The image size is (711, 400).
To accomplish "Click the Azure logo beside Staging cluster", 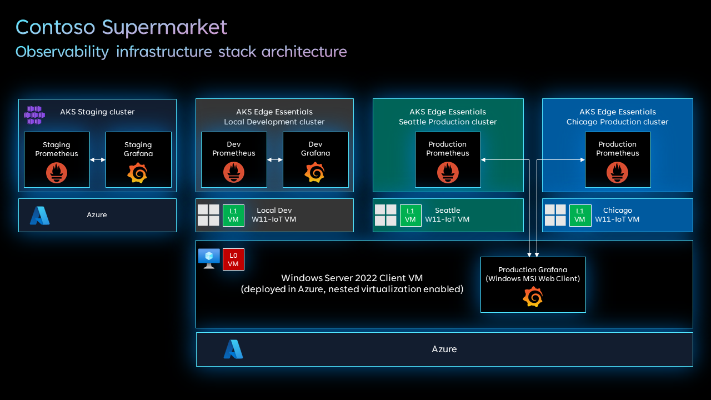I will 39,216.
